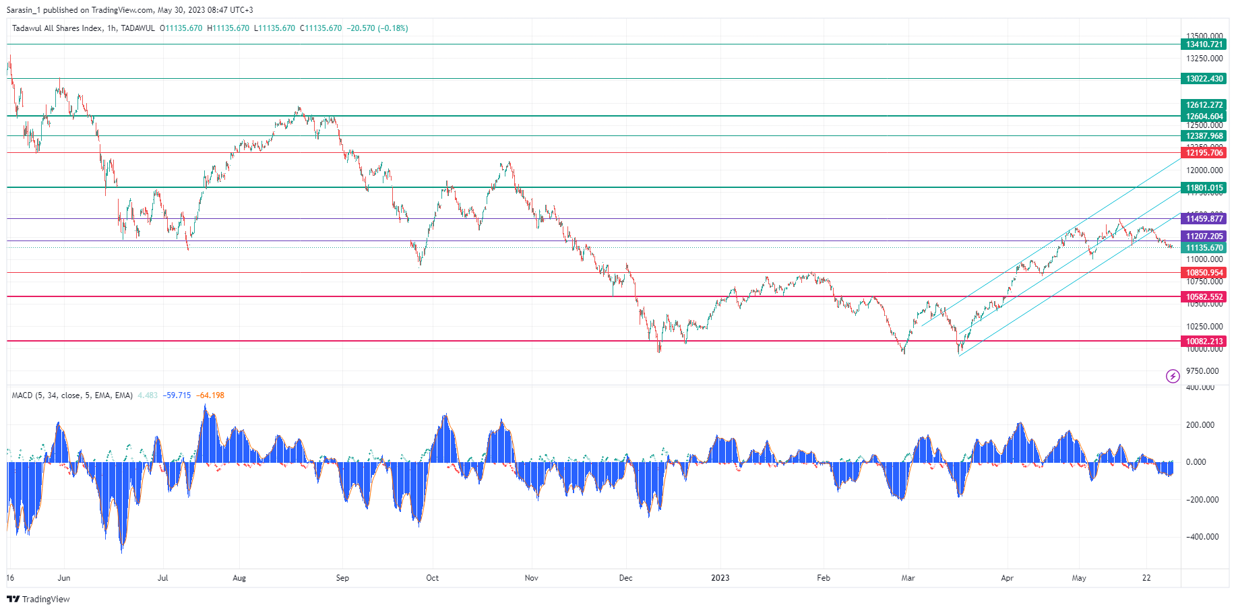Viewport: 1236px width, 611px height.
Task: Click the Feb label on time axis
Action: 824,578
